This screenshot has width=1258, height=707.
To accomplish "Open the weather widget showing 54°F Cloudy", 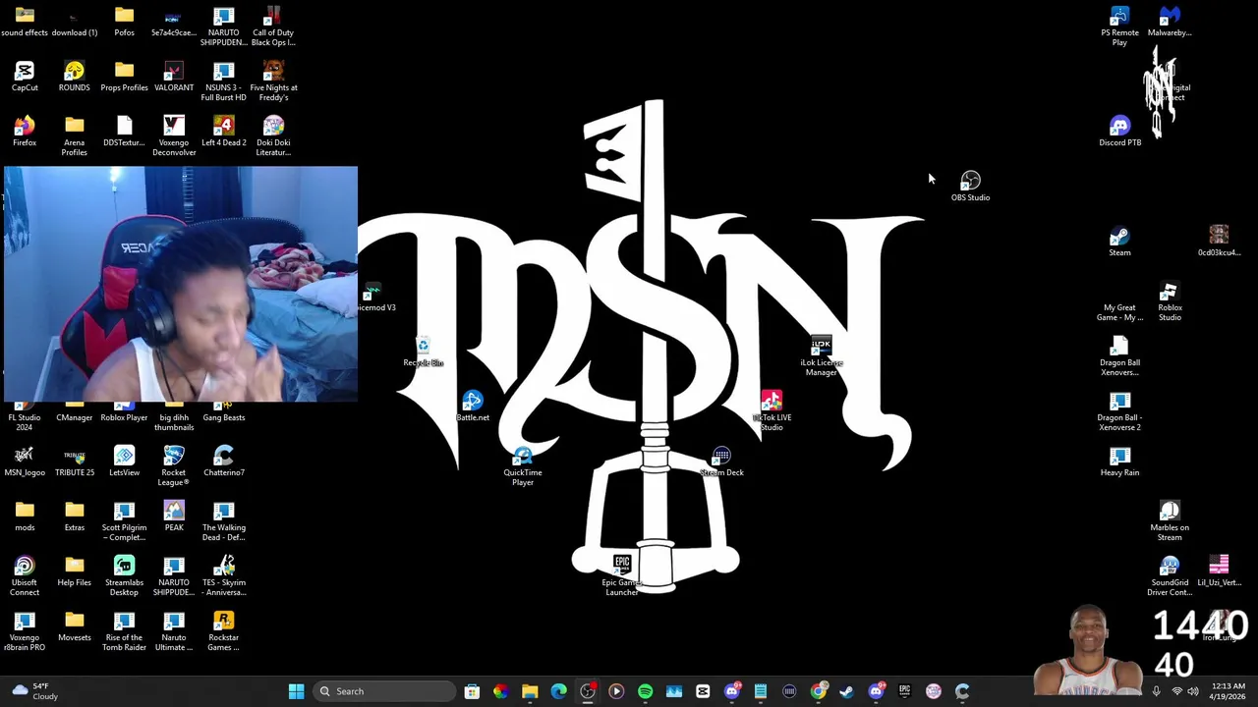I will coord(34,691).
